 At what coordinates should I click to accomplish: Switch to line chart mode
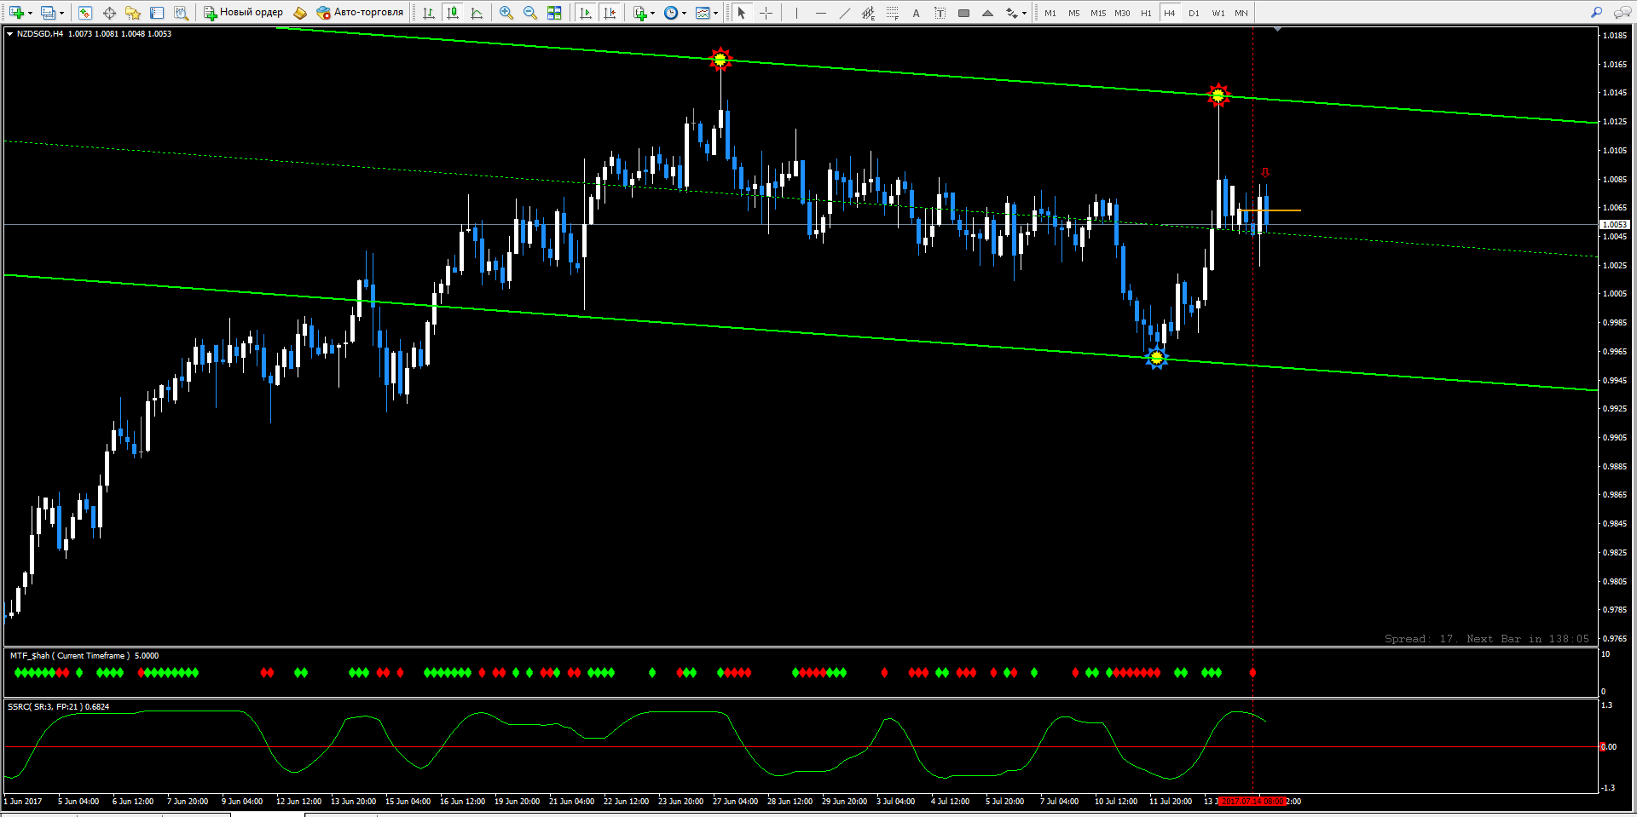point(477,13)
